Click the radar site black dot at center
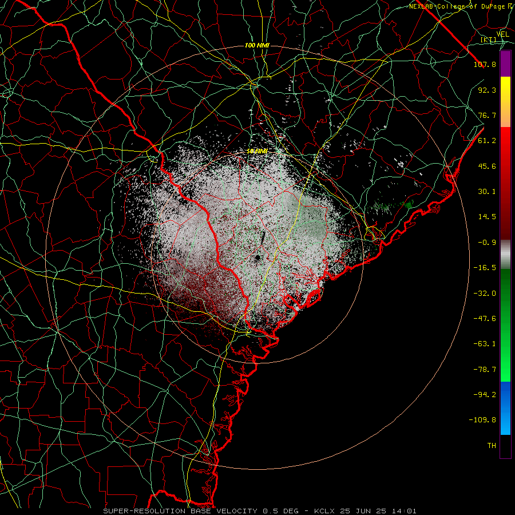The height and width of the screenshot is (515, 515). tap(258, 257)
